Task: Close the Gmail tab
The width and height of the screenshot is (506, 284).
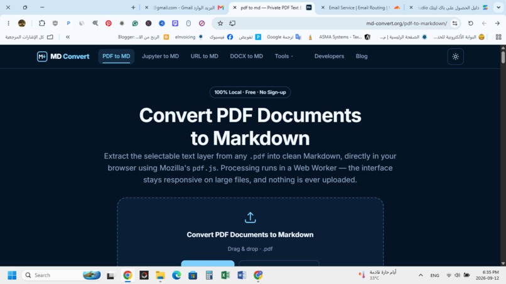Action: (x=146, y=8)
